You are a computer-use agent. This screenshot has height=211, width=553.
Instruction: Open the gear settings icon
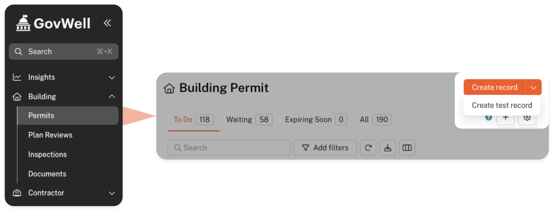[x=527, y=118]
